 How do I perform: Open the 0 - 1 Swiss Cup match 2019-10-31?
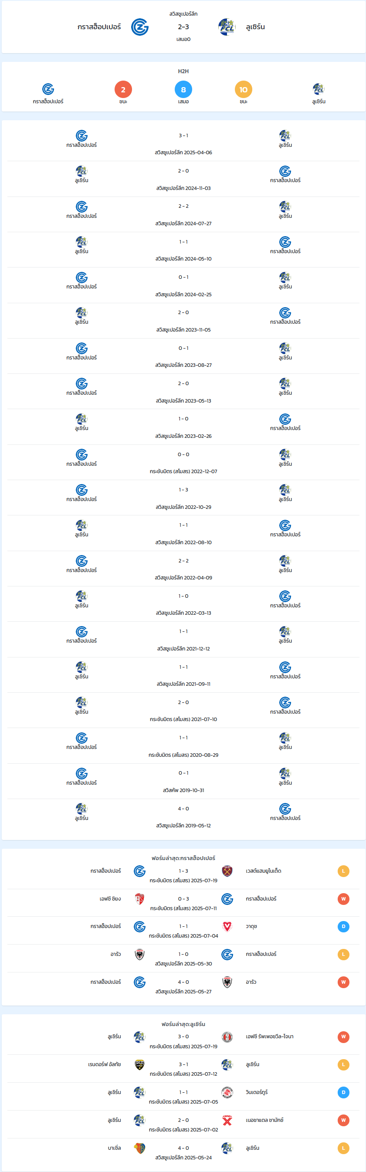(183, 781)
